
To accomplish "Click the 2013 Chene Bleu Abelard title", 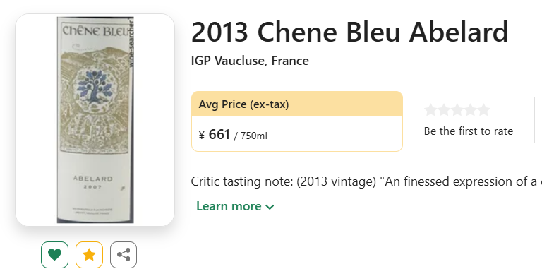I will coord(350,32).
